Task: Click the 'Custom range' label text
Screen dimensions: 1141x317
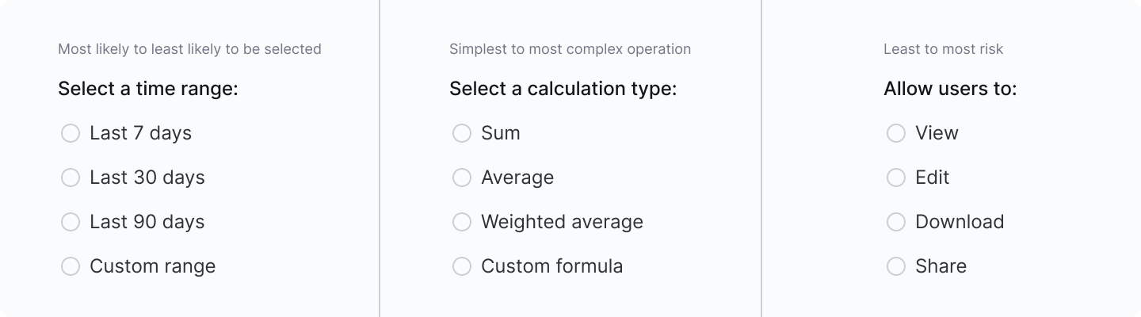Action: click(x=152, y=266)
